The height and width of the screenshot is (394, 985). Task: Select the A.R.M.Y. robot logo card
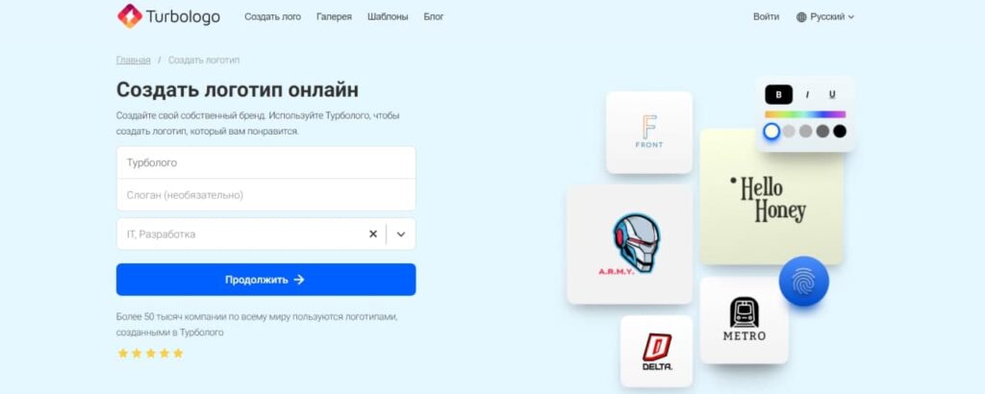click(x=629, y=245)
